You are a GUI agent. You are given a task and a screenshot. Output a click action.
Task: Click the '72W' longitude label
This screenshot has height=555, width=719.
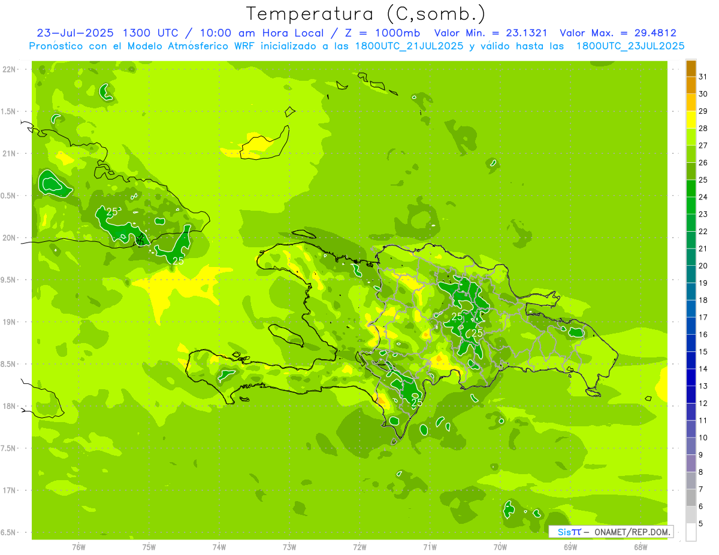tap(359, 547)
